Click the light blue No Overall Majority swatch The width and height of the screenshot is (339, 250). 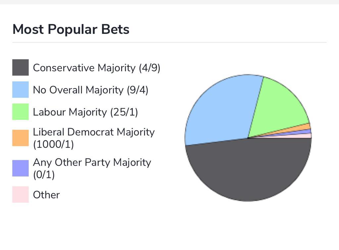click(x=21, y=89)
